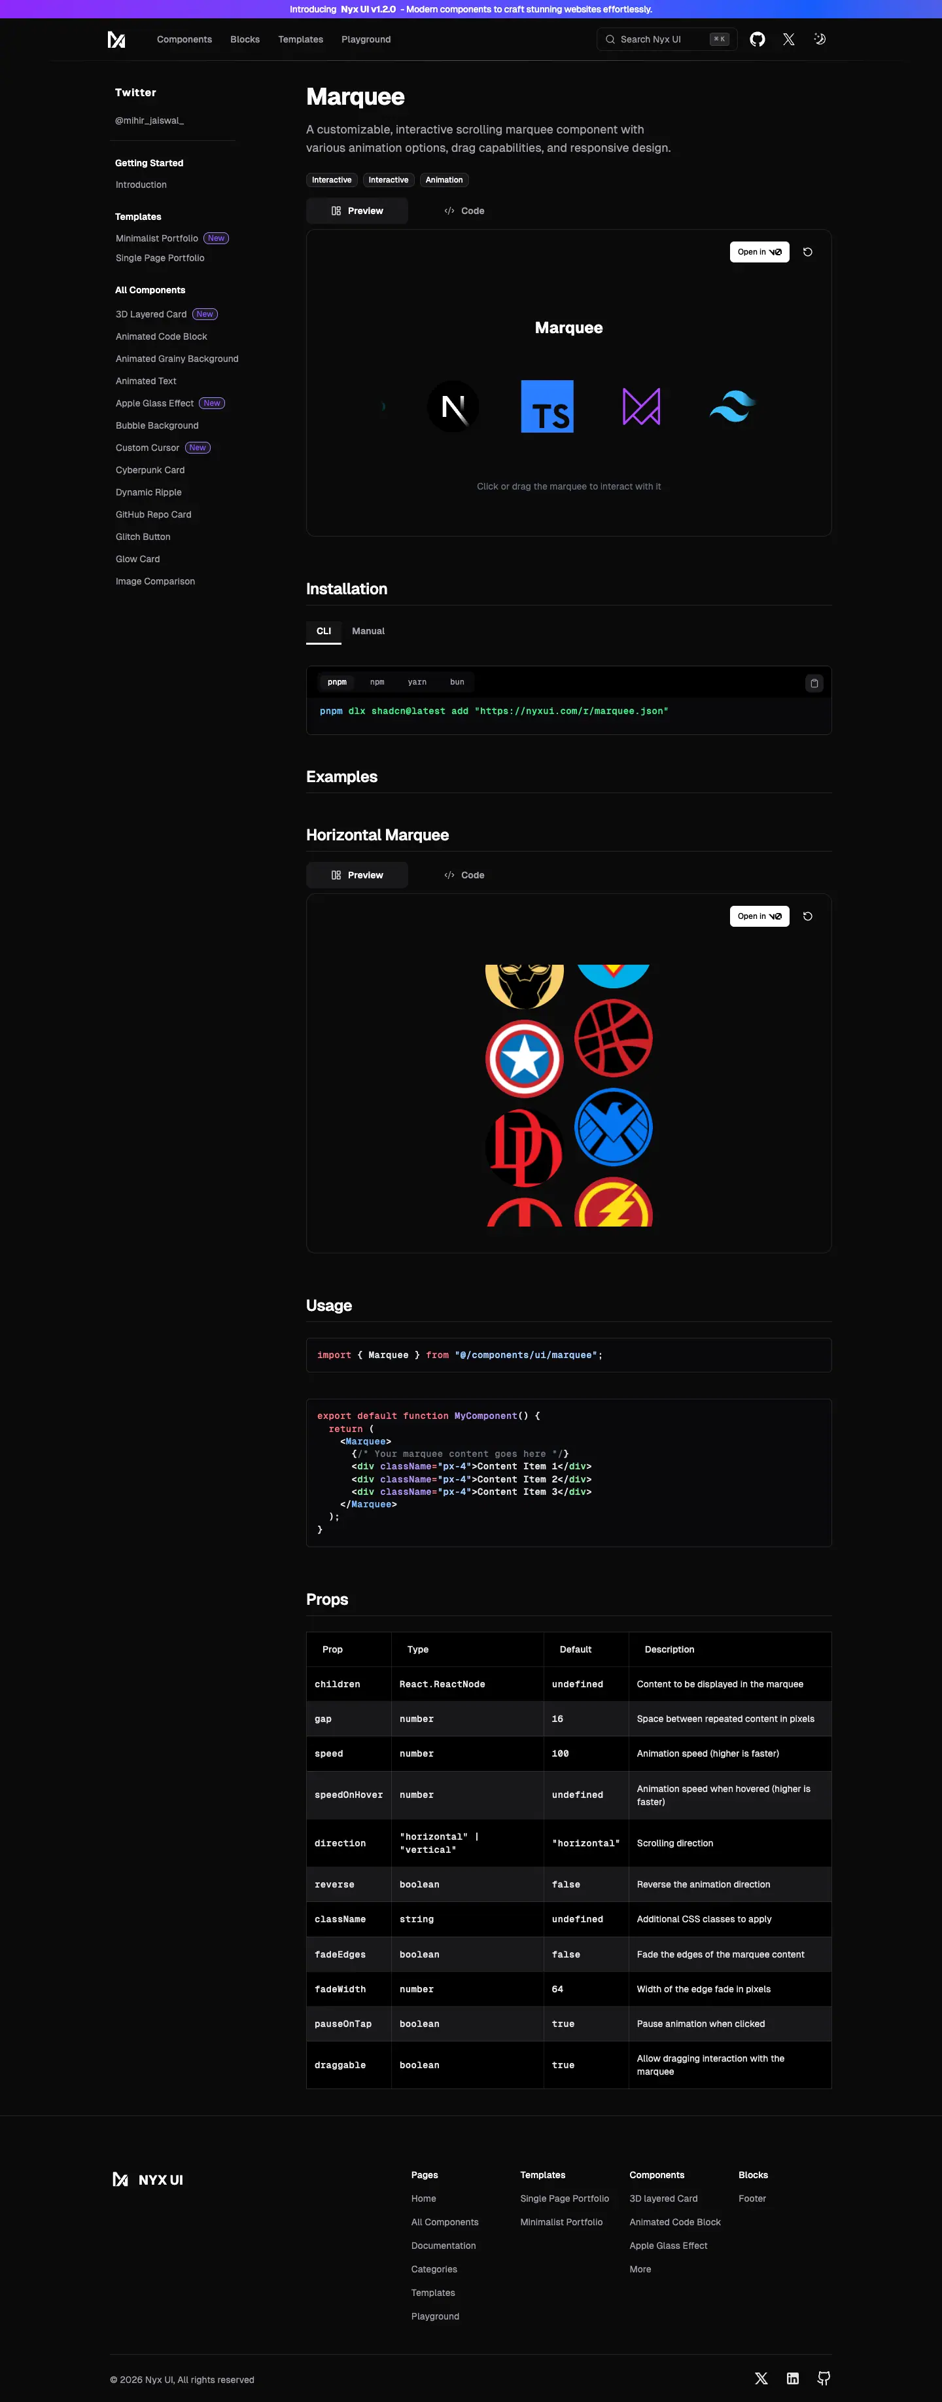Viewport: 942px width, 2402px height.
Task: Open the Templates nav menu
Action: pos(301,39)
